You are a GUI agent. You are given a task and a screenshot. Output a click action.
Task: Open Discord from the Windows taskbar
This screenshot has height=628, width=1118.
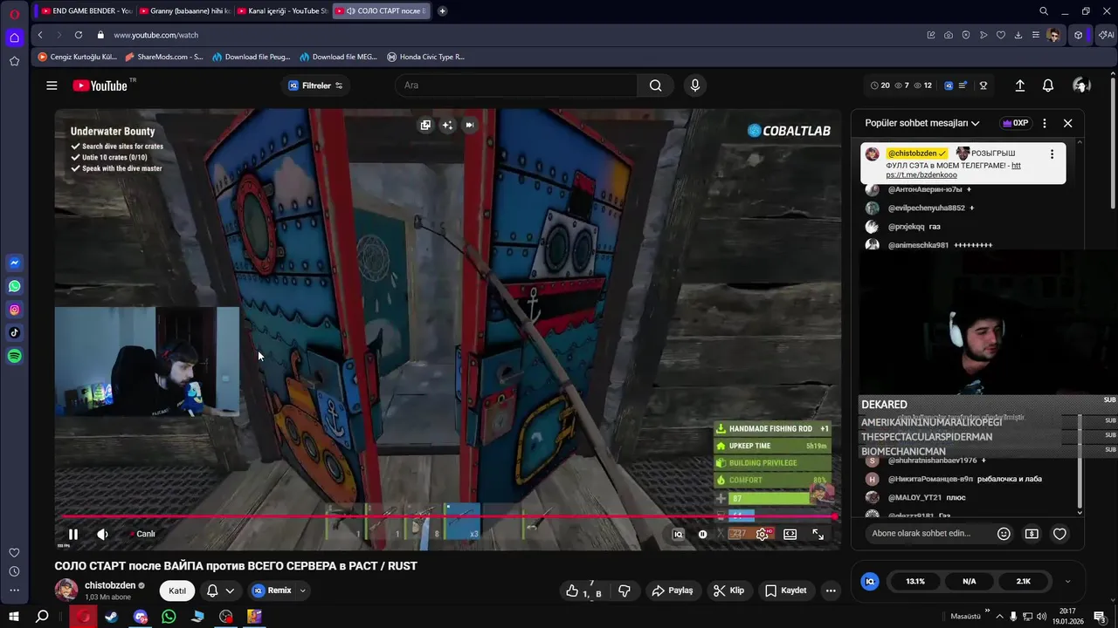pos(141,617)
